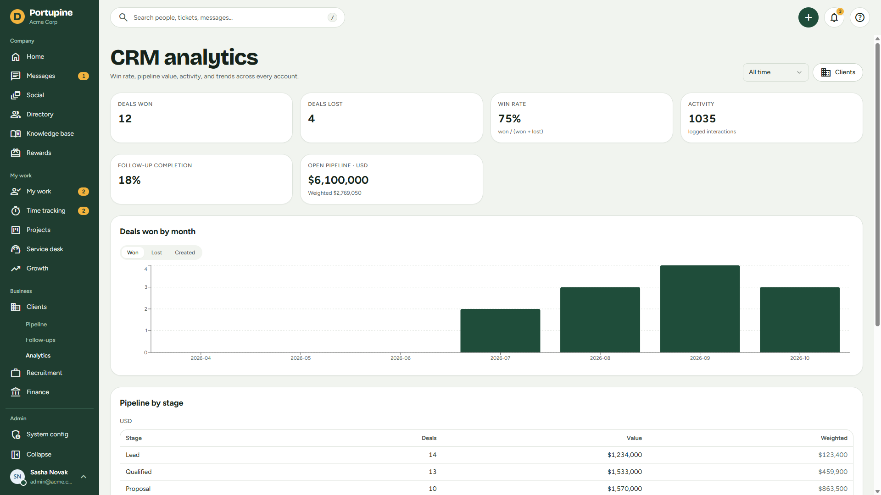Viewport: 881px width, 495px height.
Task: Open the Messages sidebar icon
Action: (x=16, y=76)
